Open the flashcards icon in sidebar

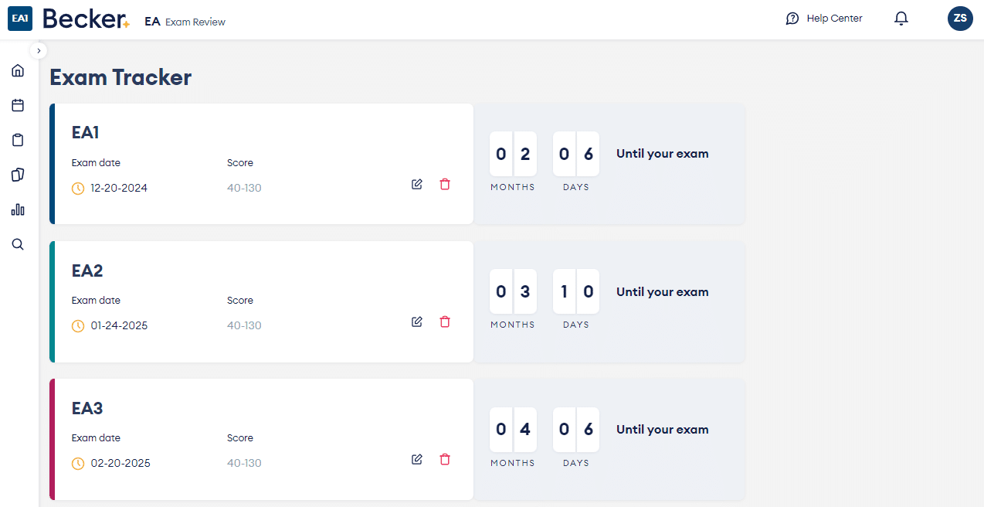(18, 175)
